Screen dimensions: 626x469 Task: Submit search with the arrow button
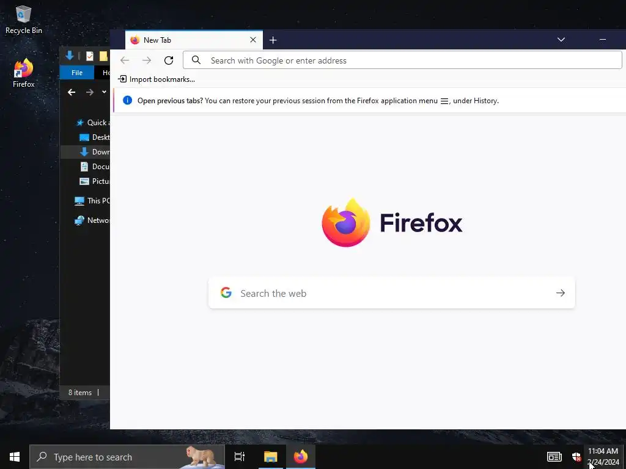coord(561,293)
